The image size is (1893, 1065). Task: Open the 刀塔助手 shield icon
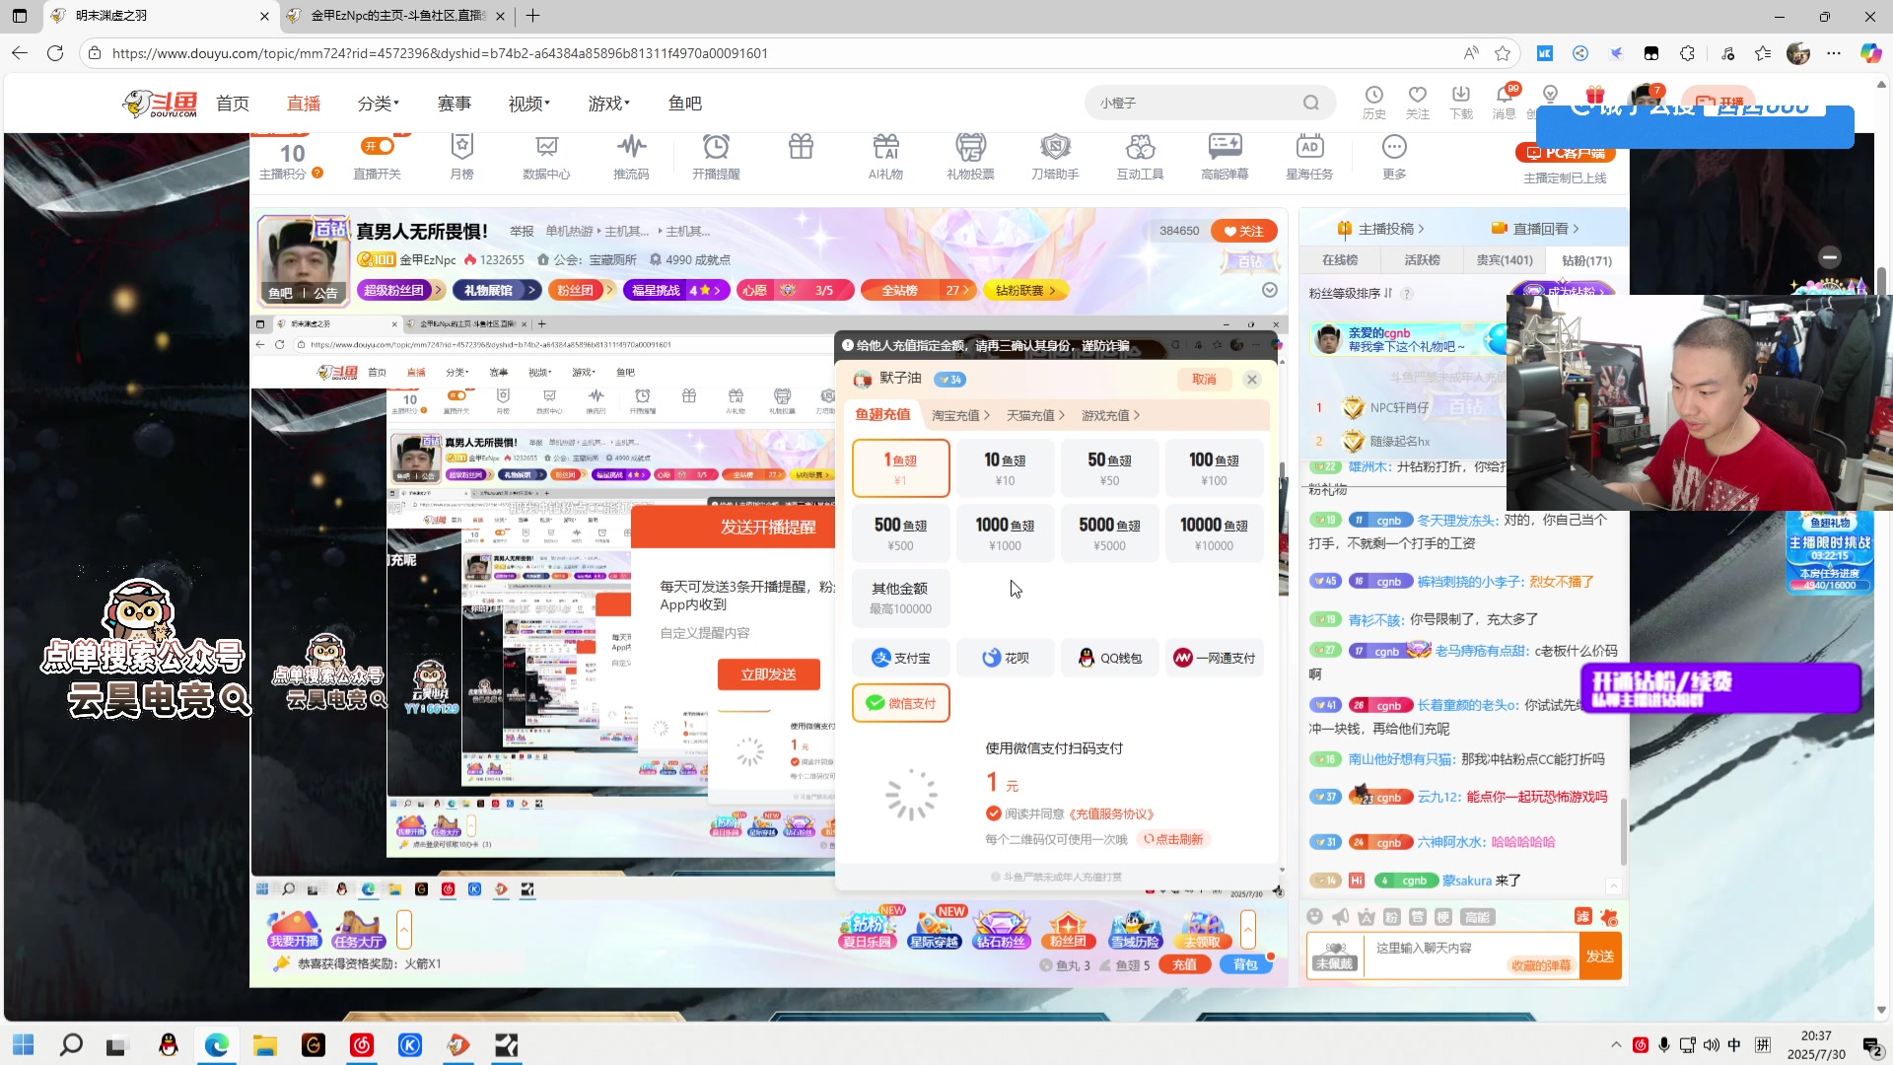pyautogui.click(x=1055, y=156)
